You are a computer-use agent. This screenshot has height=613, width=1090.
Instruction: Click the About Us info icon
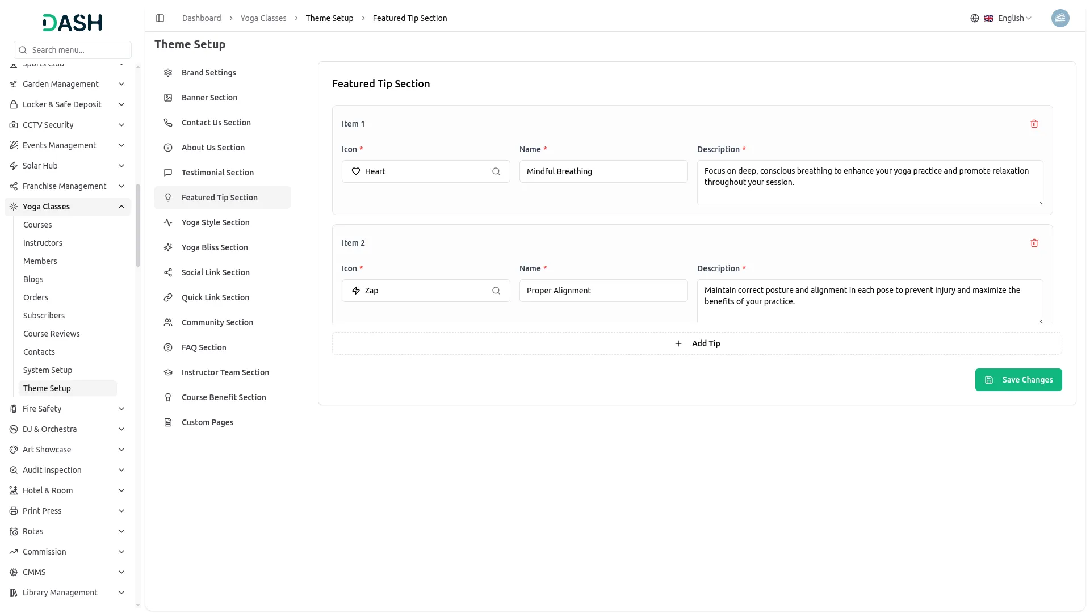pyautogui.click(x=168, y=148)
